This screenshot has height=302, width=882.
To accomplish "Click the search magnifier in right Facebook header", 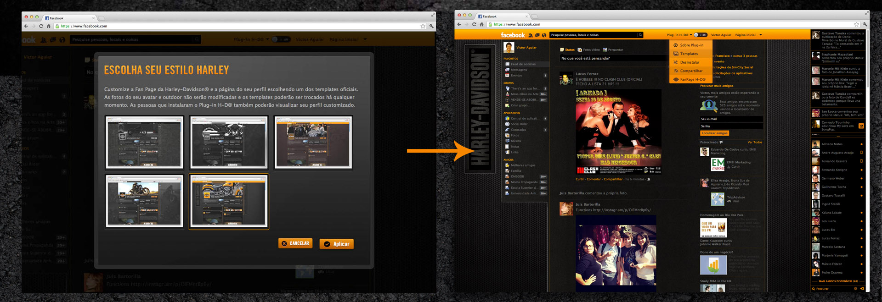I will pos(640,35).
